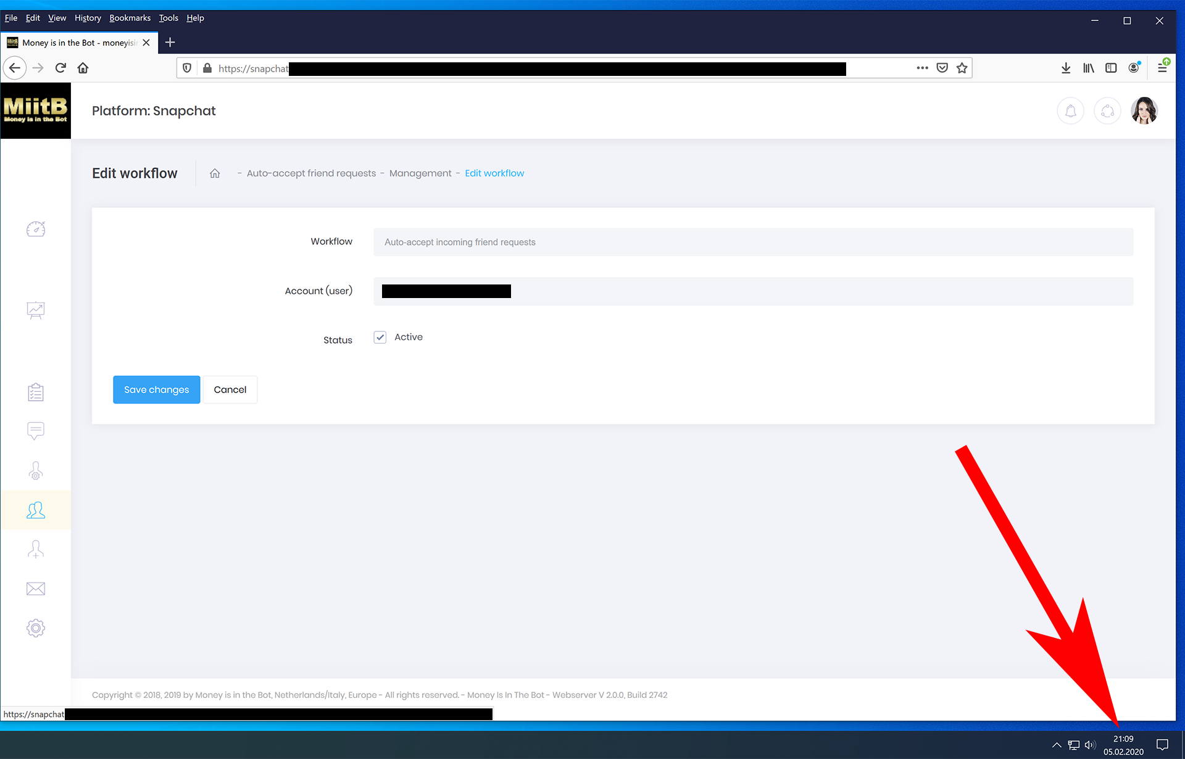Click the Workflow field
This screenshot has width=1185, height=759.
click(x=753, y=242)
